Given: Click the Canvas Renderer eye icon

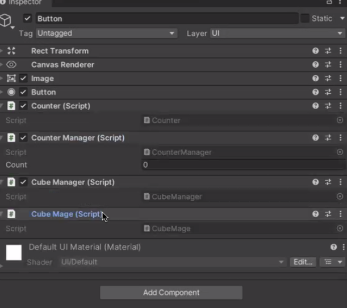Looking at the screenshot, I should pyautogui.click(x=11, y=65).
